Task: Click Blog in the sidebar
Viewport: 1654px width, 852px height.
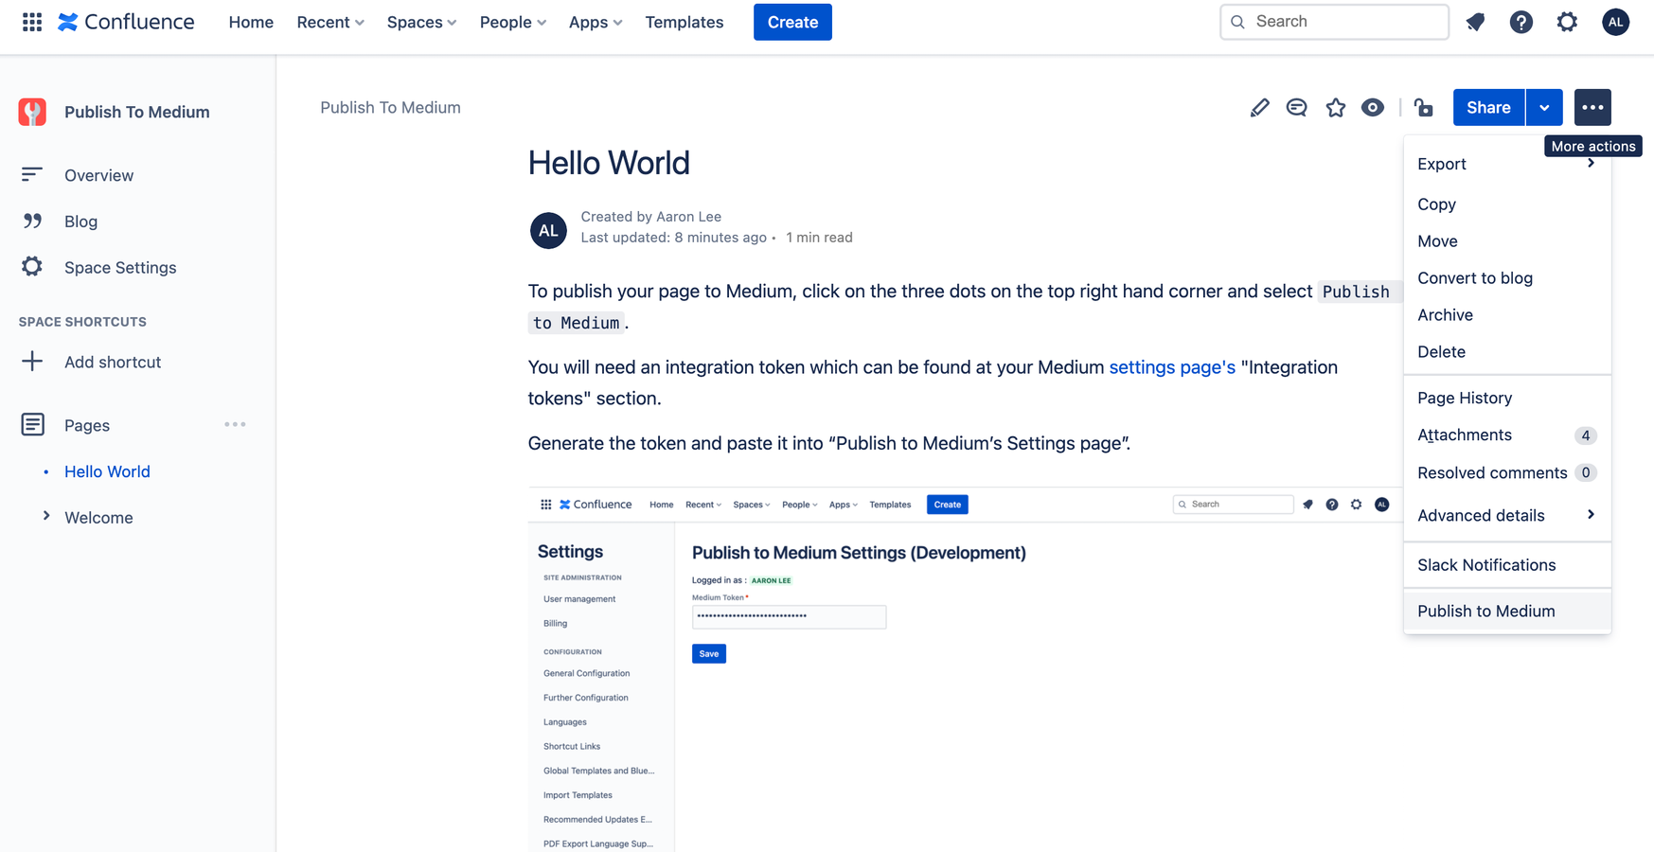Action: pos(80,222)
